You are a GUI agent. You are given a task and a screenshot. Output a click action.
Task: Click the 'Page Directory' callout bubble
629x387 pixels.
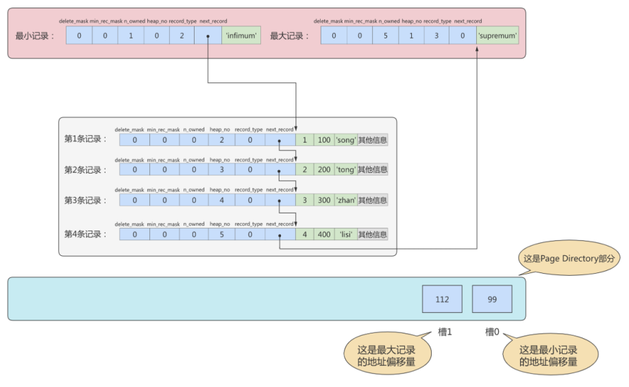[573, 259]
